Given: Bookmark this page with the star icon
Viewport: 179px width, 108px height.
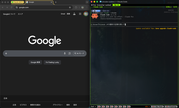Looking at the screenshot, I should click(70, 8).
